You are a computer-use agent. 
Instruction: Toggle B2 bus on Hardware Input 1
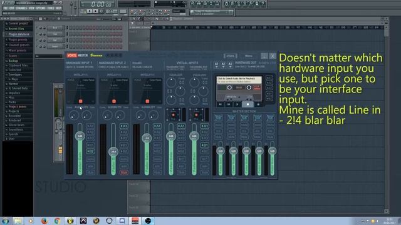90,151
